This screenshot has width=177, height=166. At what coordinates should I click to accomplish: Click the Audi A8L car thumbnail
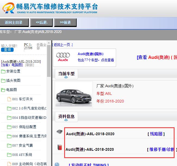coord(74,94)
